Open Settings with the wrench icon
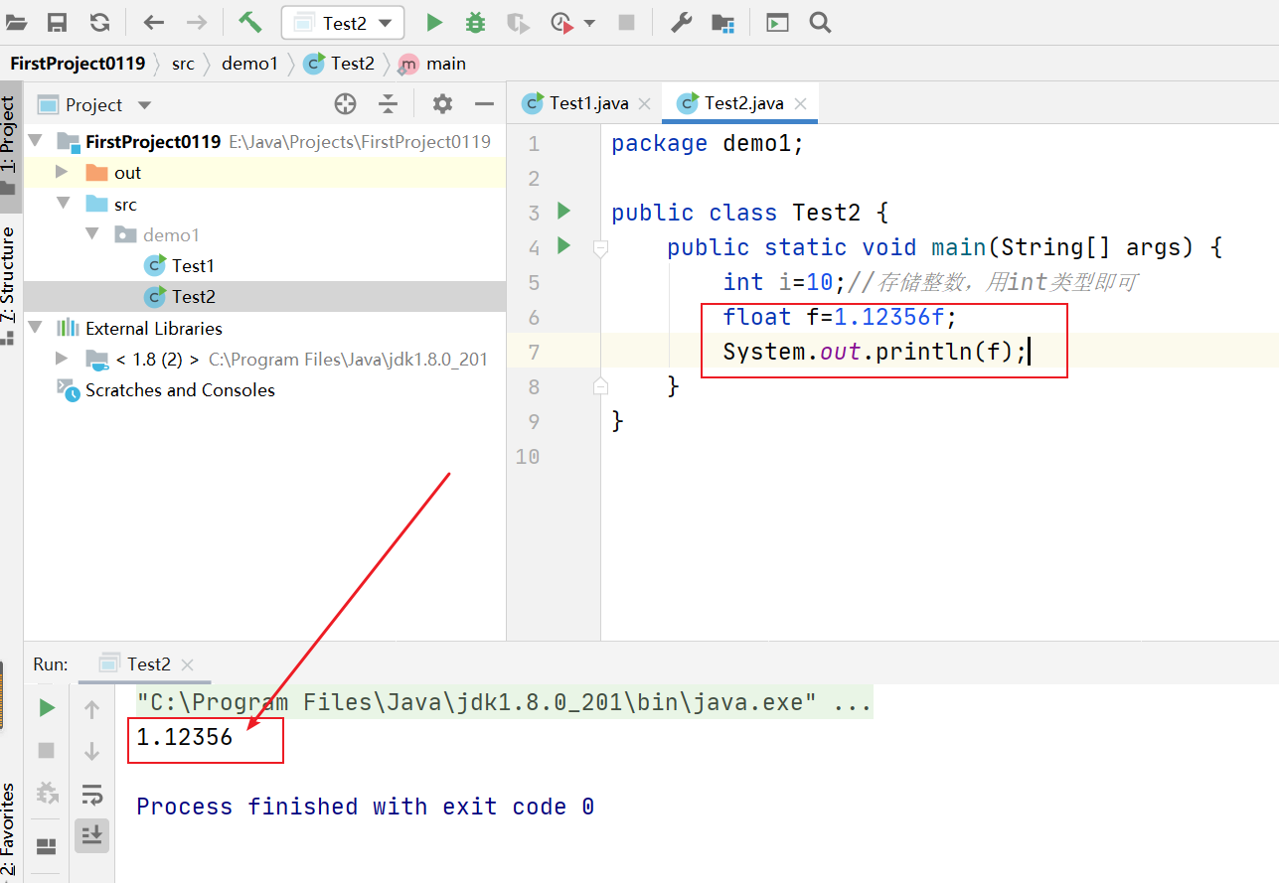The height and width of the screenshot is (883, 1279). [681, 22]
